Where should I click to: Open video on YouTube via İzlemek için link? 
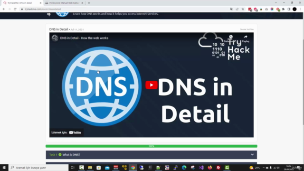(66, 133)
